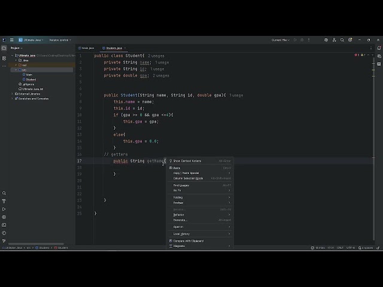Image resolution: width=383 pixels, height=287 pixels.
Task: Open the Git tool window icon
Action: coord(4,241)
